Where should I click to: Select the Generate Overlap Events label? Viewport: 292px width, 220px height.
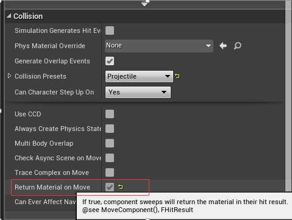52,61
